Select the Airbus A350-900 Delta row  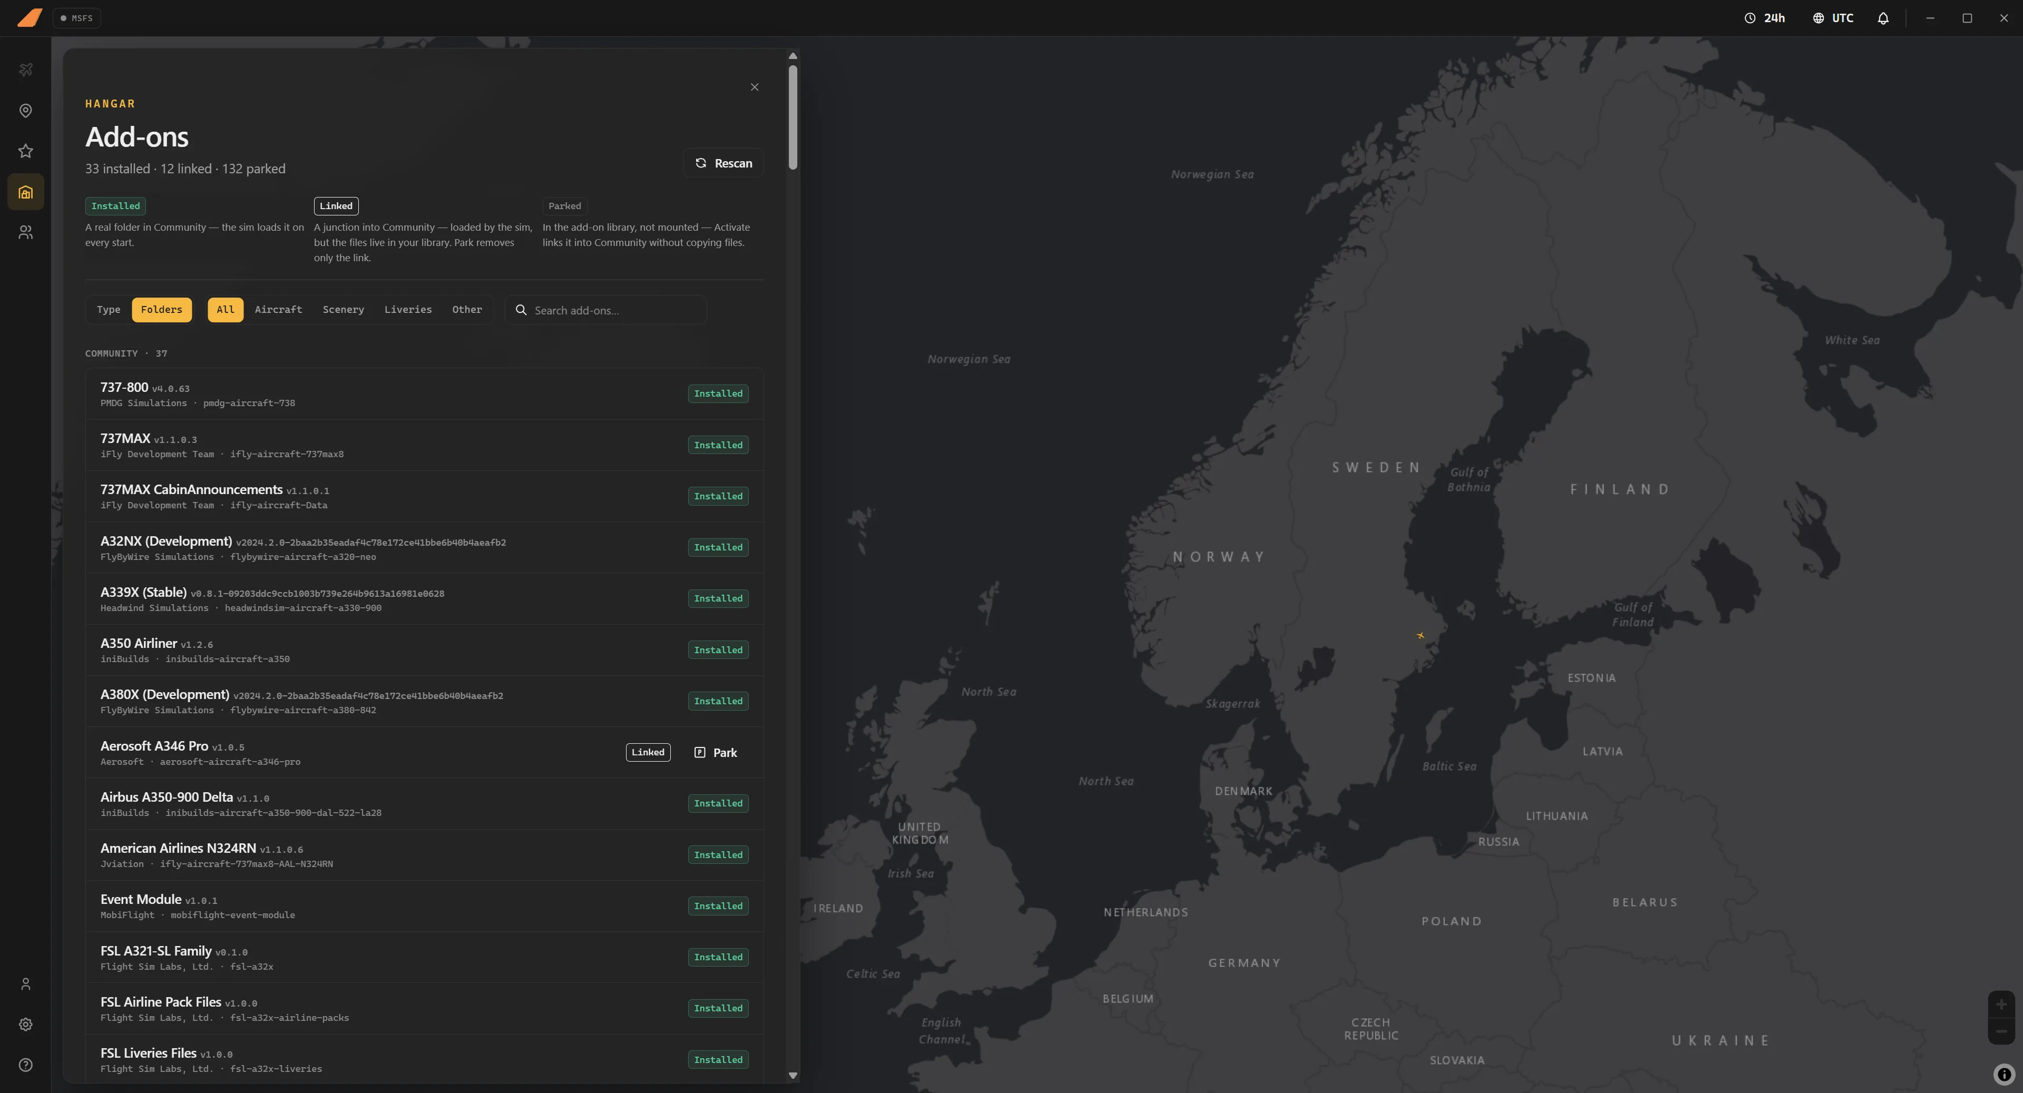click(x=424, y=804)
